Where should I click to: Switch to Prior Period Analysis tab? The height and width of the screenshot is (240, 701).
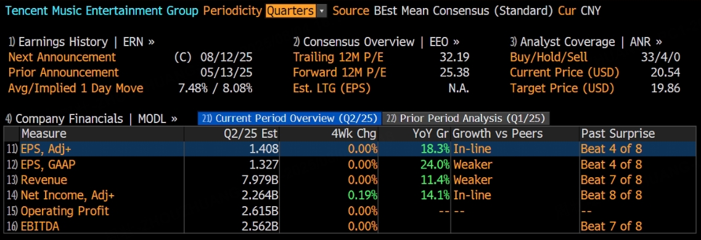[x=466, y=118]
